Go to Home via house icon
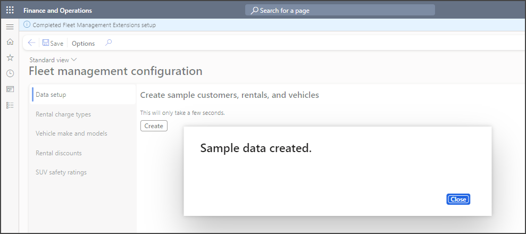This screenshot has width=526, height=234. pyautogui.click(x=10, y=42)
